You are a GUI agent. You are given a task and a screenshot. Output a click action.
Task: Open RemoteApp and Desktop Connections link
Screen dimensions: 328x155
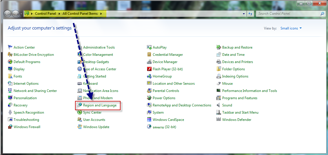[x=182, y=105]
